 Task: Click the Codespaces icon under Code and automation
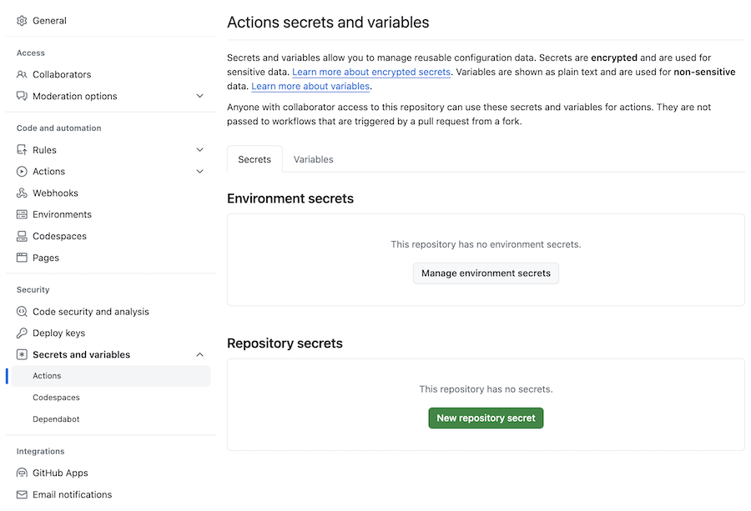coord(22,237)
